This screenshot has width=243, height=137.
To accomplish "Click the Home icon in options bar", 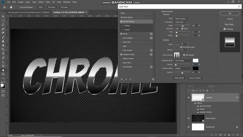I will (x=5, y=7).
